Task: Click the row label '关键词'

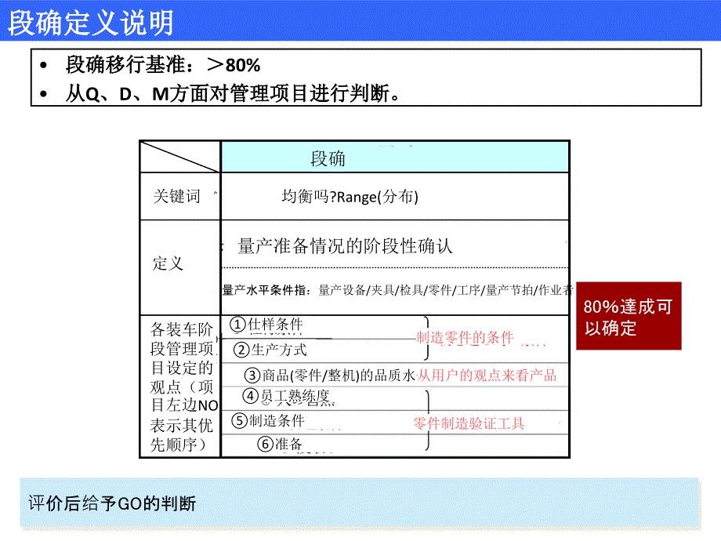Action: [x=177, y=197]
